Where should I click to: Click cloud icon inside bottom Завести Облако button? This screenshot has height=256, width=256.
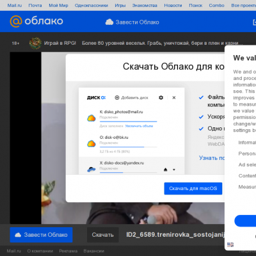tap(18, 235)
